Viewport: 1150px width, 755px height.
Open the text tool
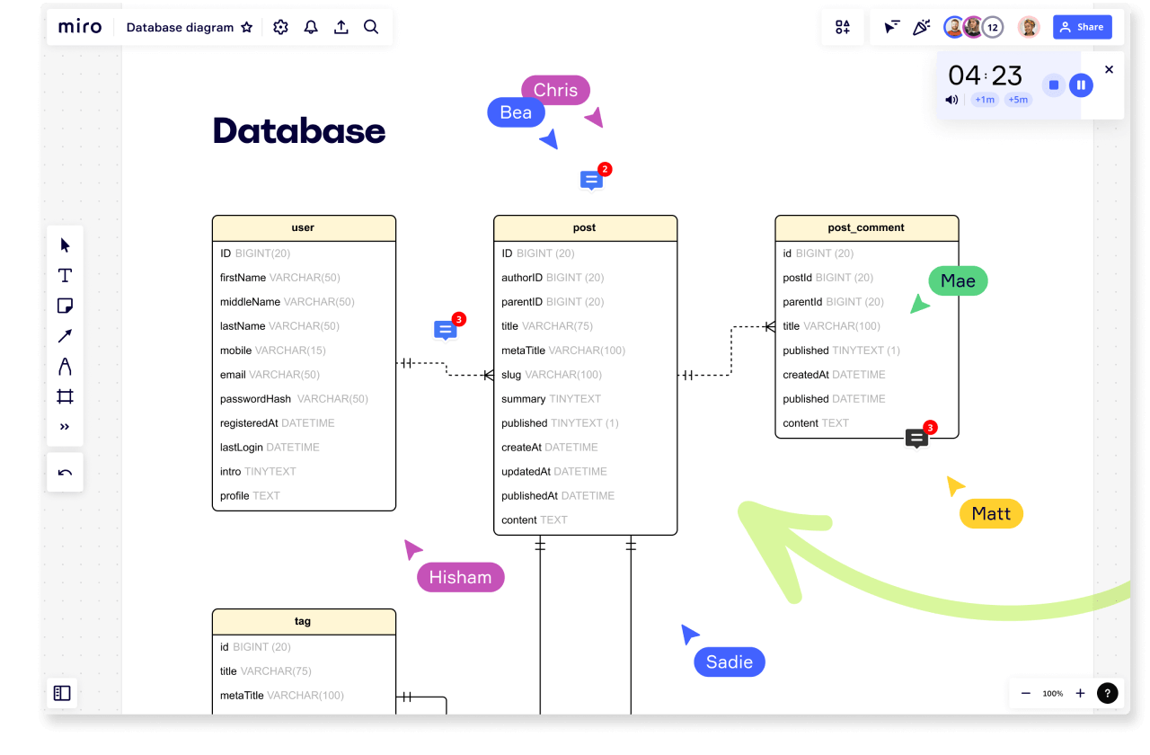coord(65,275)
